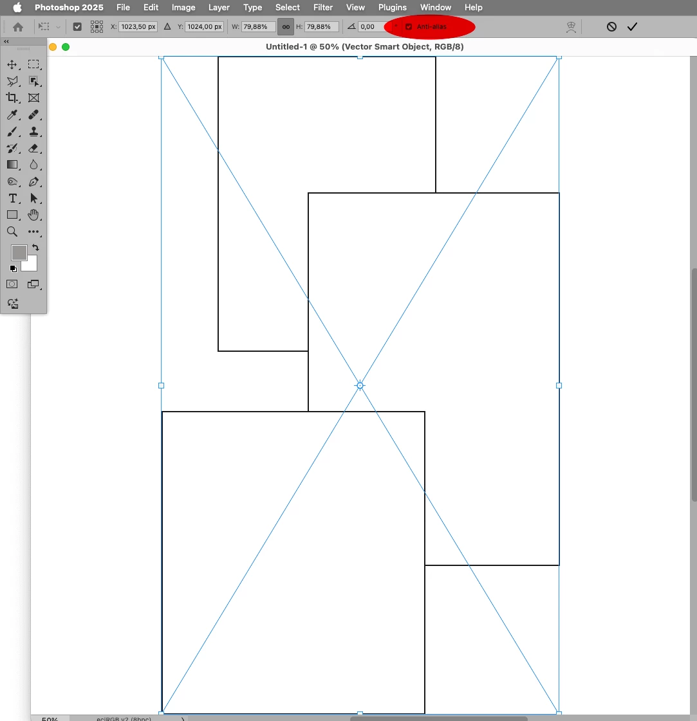Viewport: 697px width, 721px height.
Task: Select the History Brush tool
Action: tap(12, 148)
